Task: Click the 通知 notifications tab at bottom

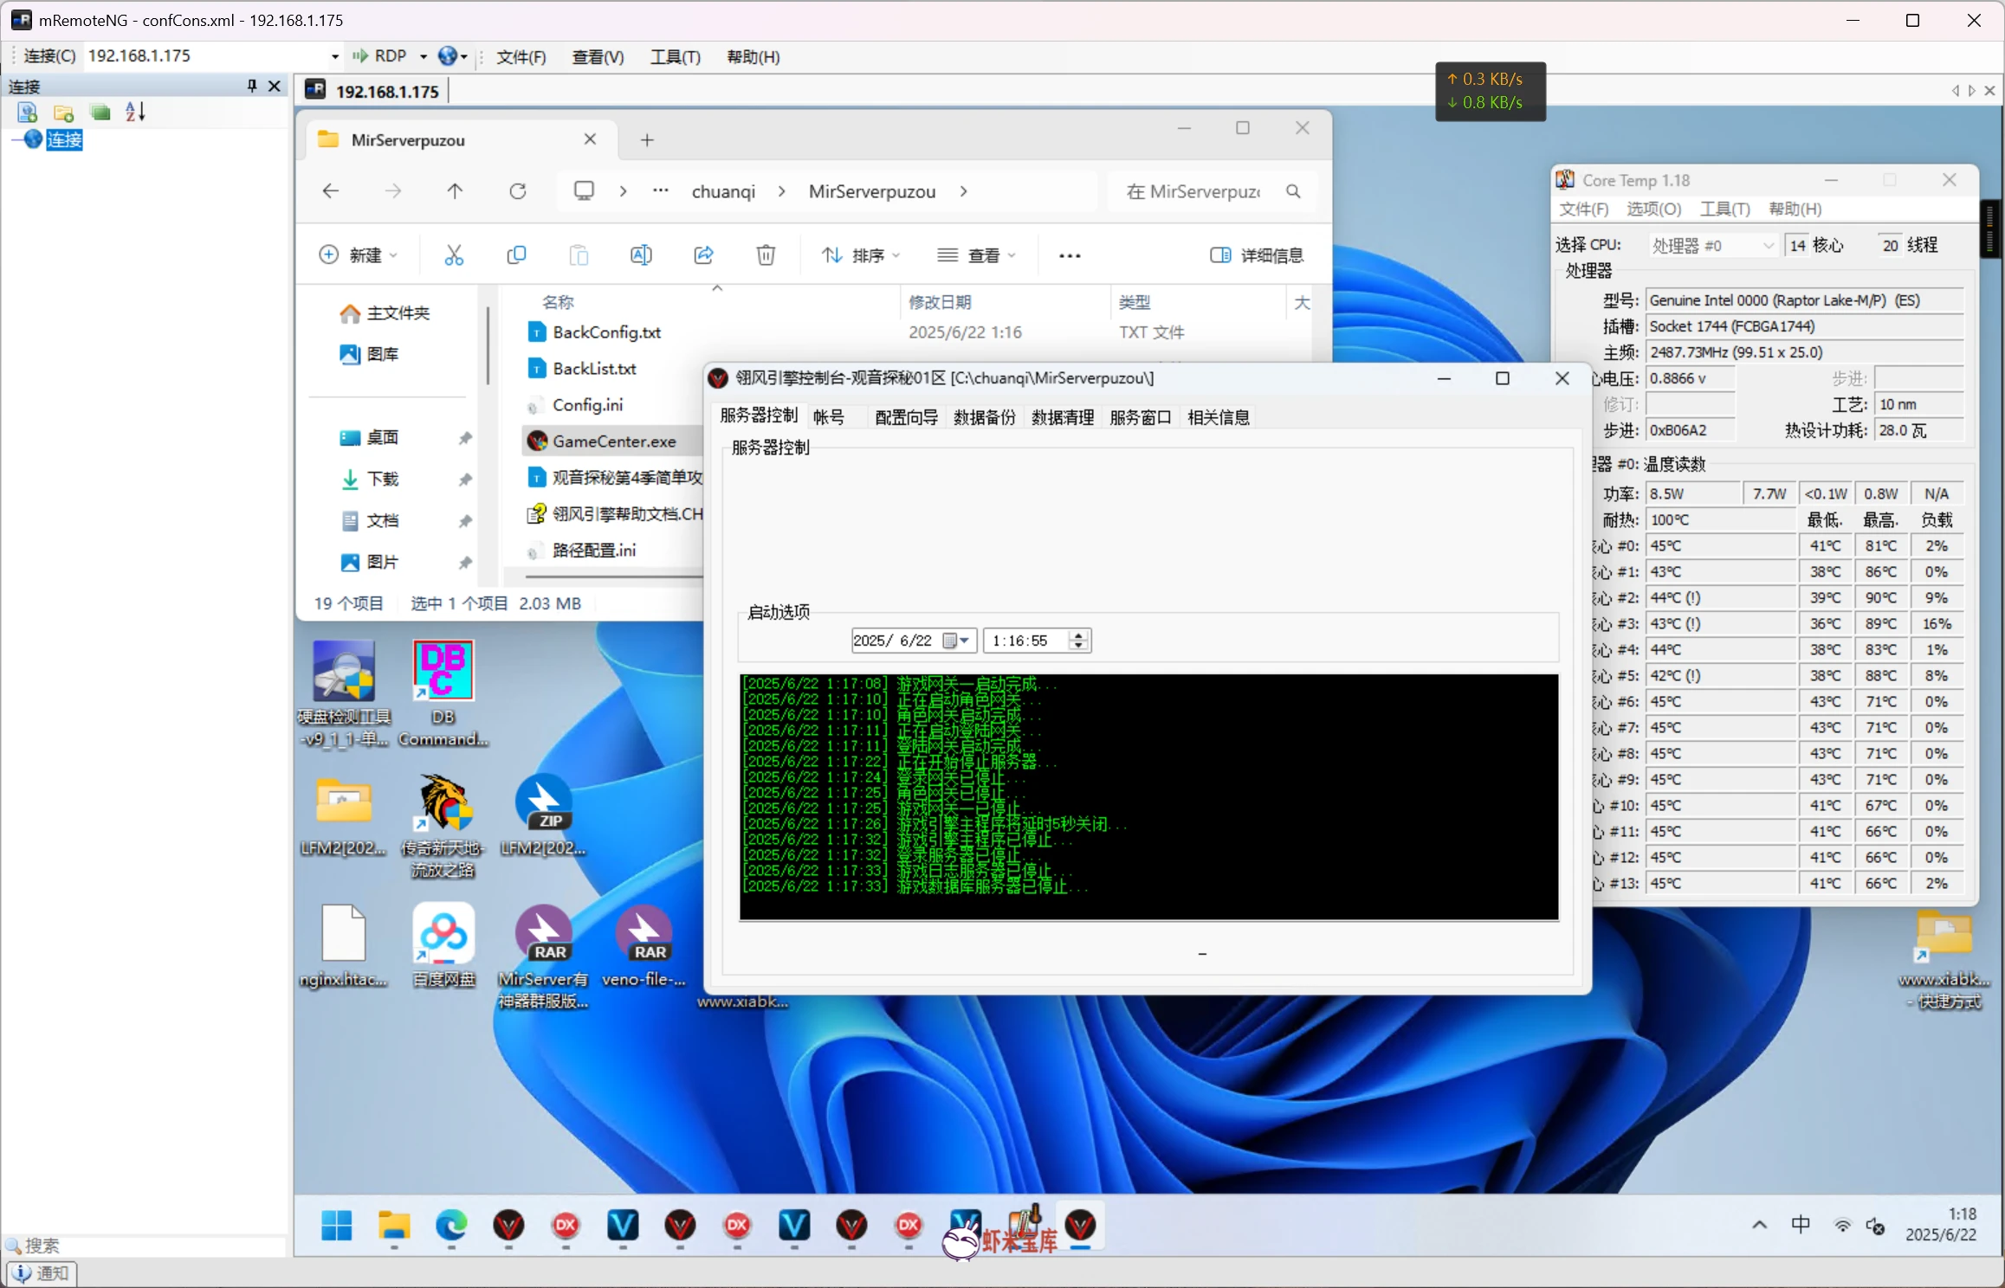Action: pyautogui.click(x=42, y=1273)
